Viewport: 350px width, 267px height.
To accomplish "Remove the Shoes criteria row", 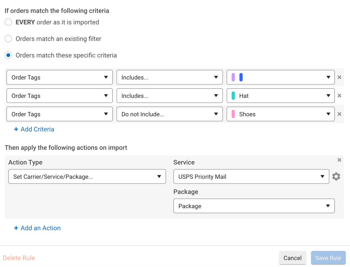I will (x=339, y=114).
